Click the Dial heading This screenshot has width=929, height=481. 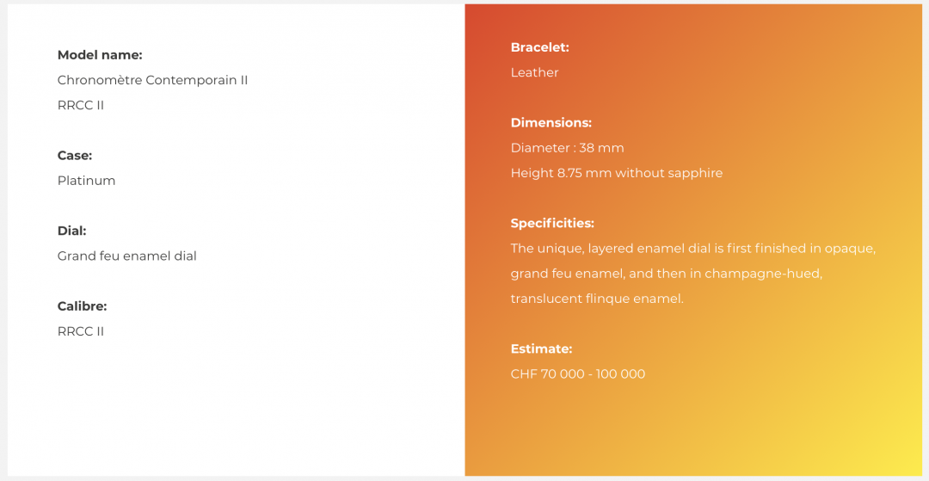[x=71, y=231]
